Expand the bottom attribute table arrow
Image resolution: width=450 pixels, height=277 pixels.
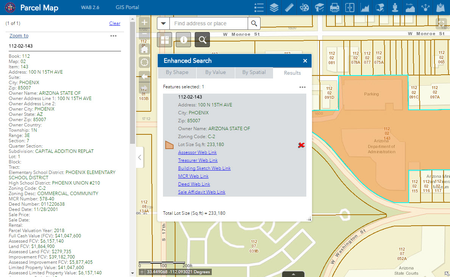click(x=293, y=274)
